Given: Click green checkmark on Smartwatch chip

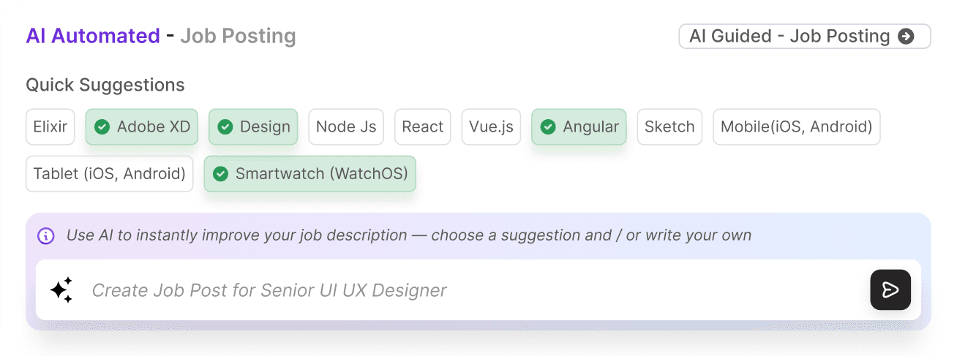Looking at the screenshot, I should 220,174.
